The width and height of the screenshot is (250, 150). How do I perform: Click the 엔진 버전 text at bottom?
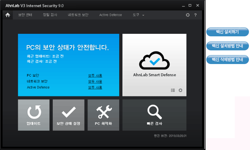[x=170, y=136]
